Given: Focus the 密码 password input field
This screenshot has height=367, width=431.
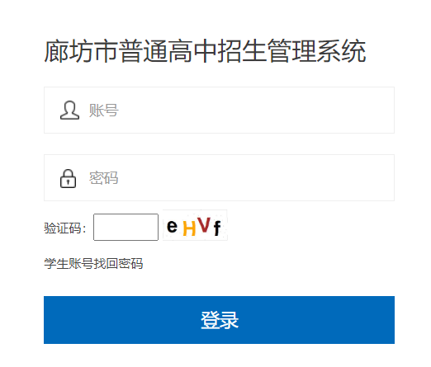Looking at the screenshot, I should (x=219, y=178).
